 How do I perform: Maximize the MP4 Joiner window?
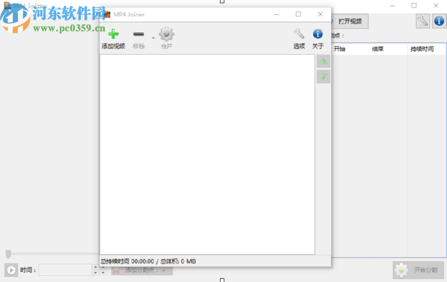pos(298,14)
